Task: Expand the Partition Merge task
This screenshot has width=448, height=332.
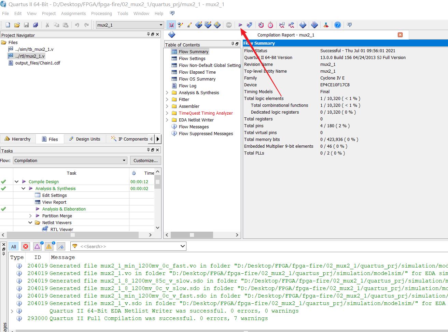Action: 30,216
